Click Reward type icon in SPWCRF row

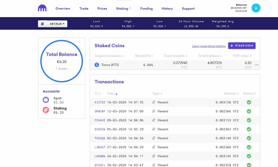pos(154,111)
